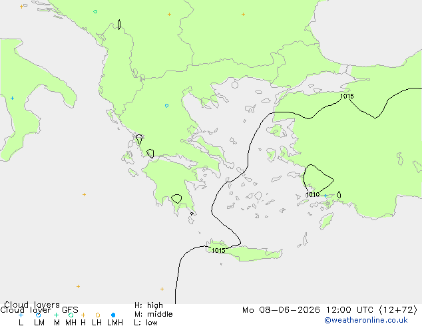Click the blue circle cloud marker over northern Greece

coord(166,106)
